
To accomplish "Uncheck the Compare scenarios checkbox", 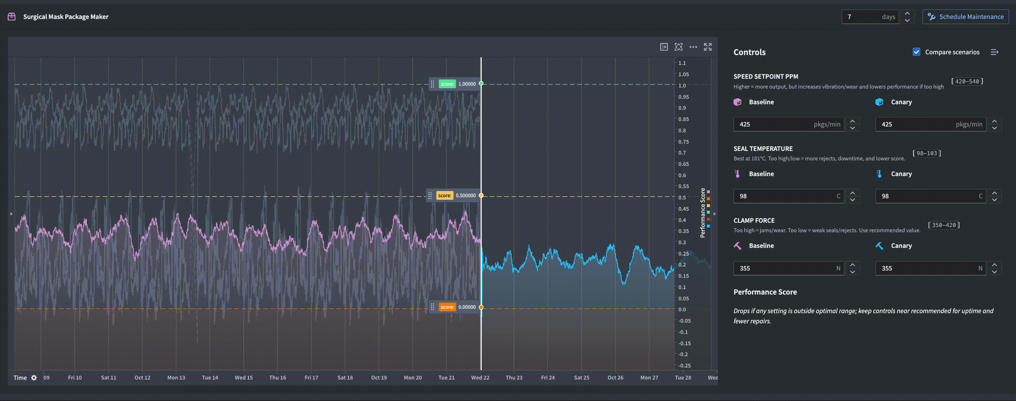I will (916, 52).
